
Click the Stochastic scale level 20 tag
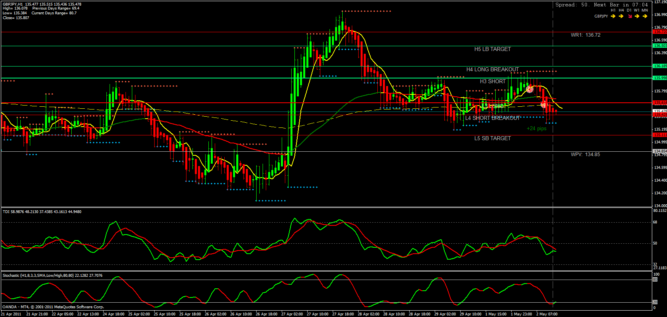(655, 302)
